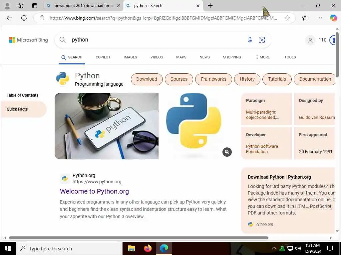
Task: Open the First appeared fact card
Action: pyautogui.click(x=314, y=143)
